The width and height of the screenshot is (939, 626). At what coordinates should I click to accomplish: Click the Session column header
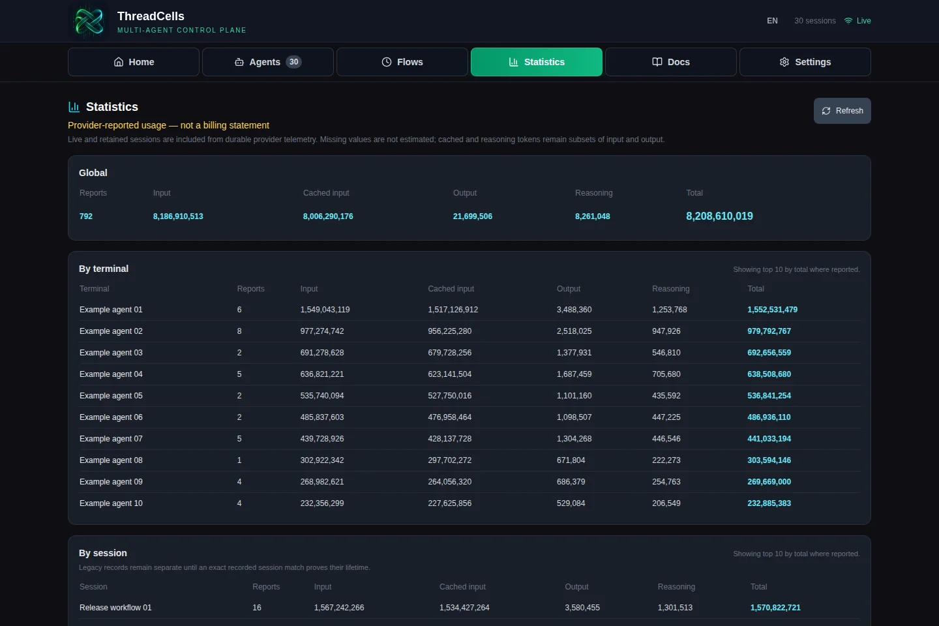pos(93,587)
